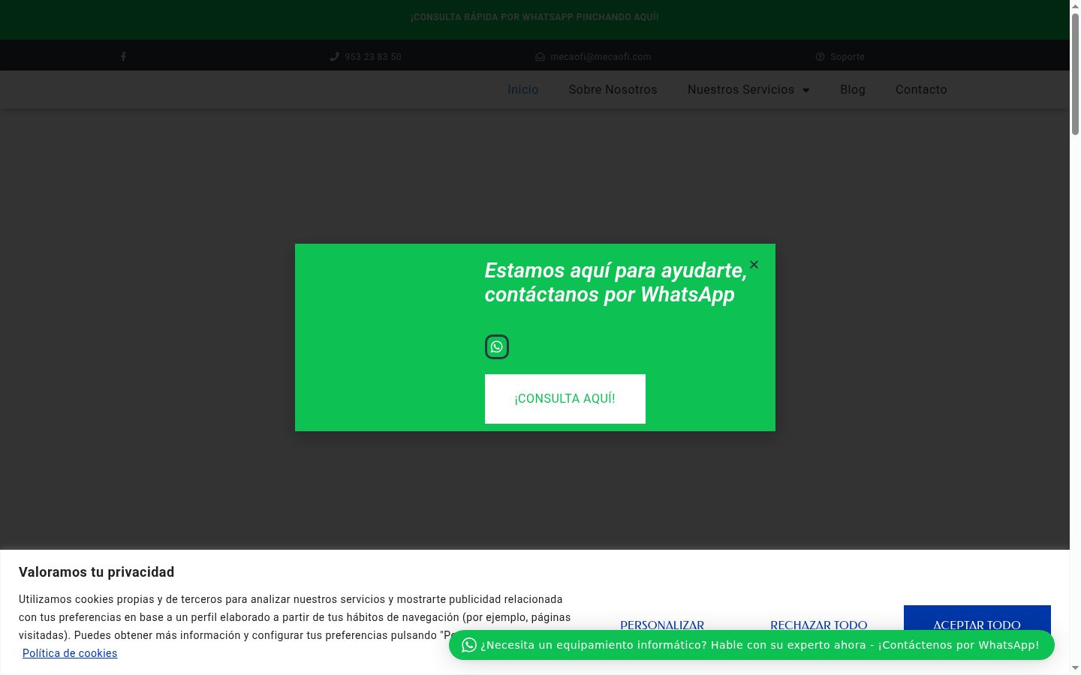1081x675 pixels.
Task: Go to Sobre Nosotros page
Action: click(x=613, y=90)
